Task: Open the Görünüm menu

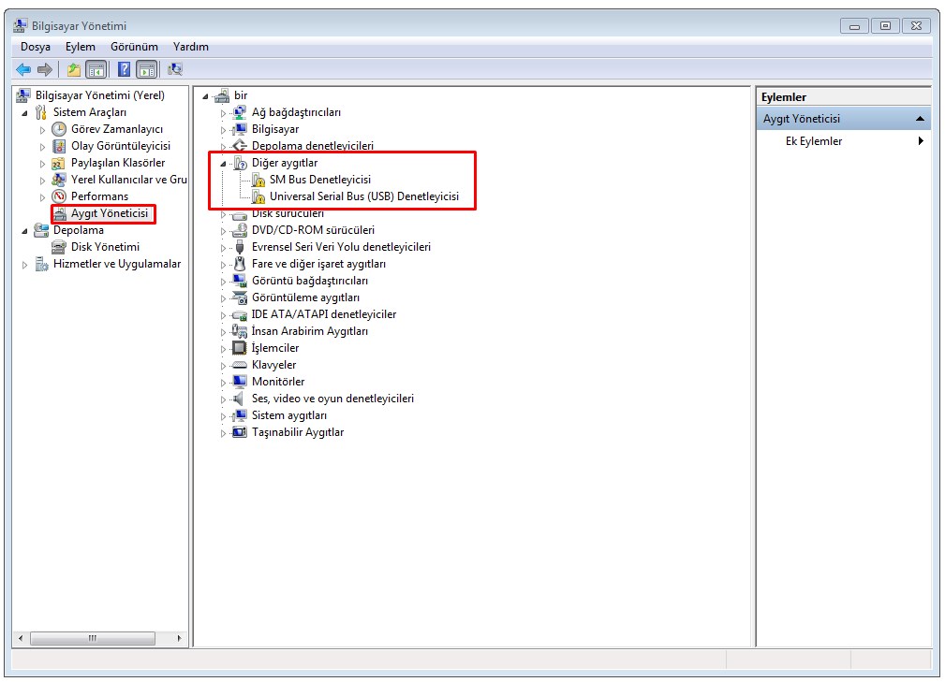Action: click(x=134, y=47)
